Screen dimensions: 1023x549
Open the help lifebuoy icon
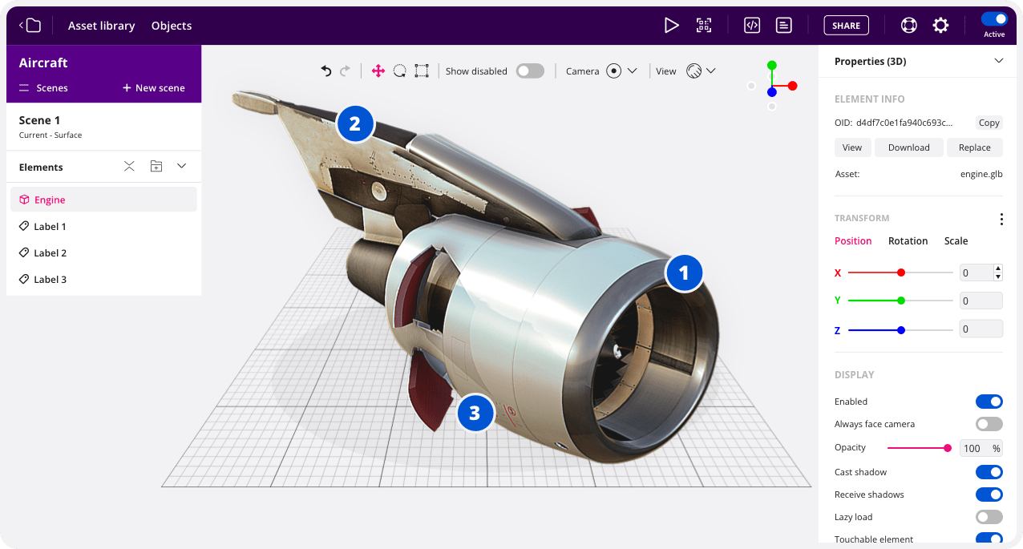click(x=908, y=26)
